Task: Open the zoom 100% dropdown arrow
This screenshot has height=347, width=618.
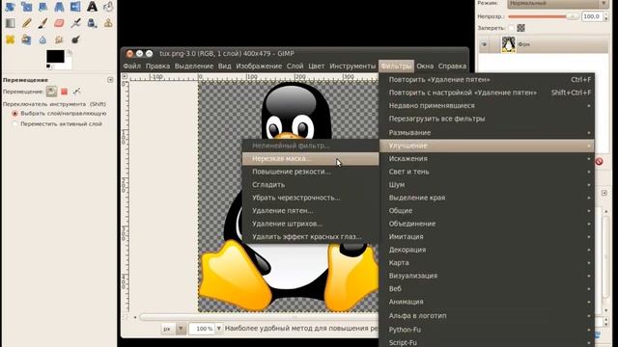Action: (219, 329)
